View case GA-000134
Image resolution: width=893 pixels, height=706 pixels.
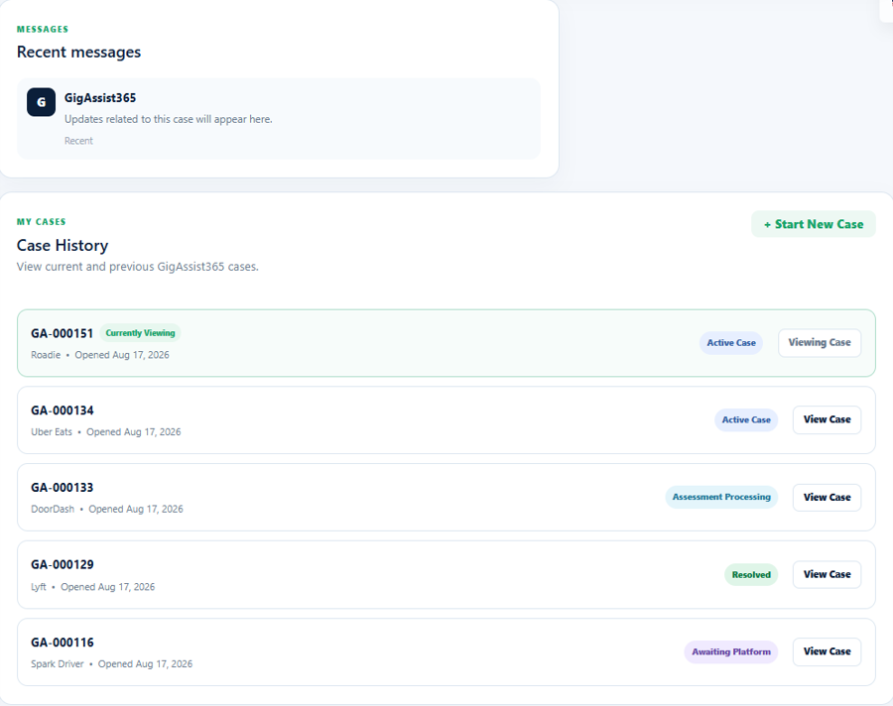[x=827, y=419]
